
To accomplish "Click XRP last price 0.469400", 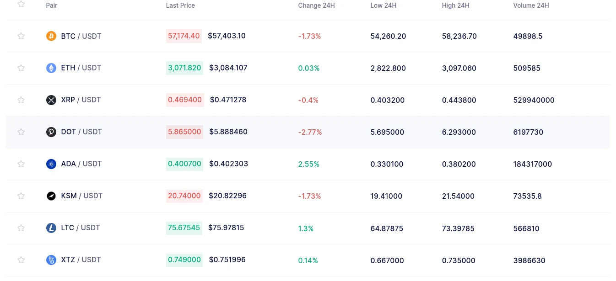I will click(185, 100).
